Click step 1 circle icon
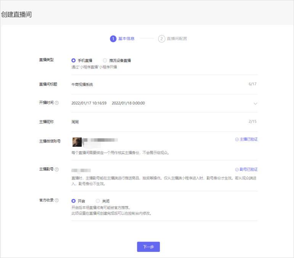The width and height of the screenshot is (294, 258). pyautogui.click(x=113, y=38)
